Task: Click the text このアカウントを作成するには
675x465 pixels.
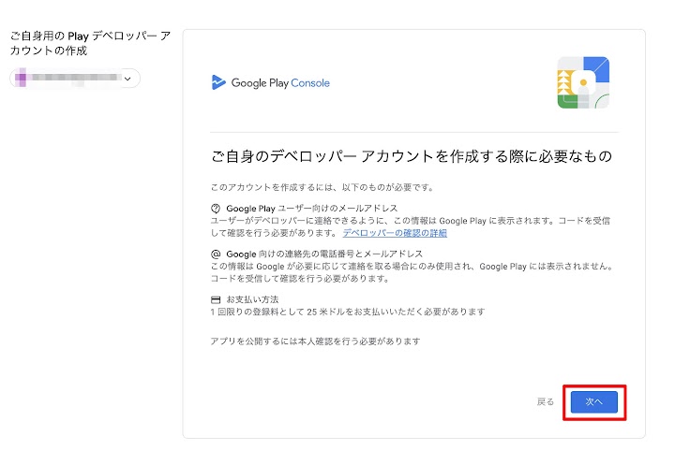Action: pos(271,187)
